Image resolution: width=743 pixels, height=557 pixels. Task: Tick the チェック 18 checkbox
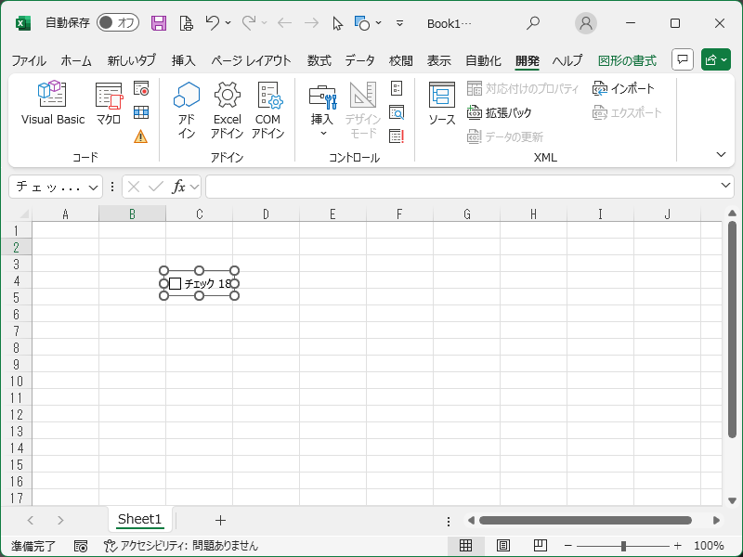pyautogui.click(x=175, y=284)
